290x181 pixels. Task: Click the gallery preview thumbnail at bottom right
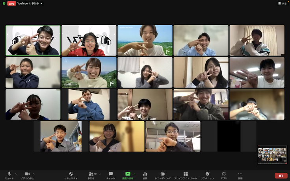272,155
